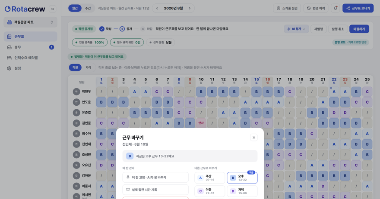This screenshot has height=199, width=380.
Task: Click 최수아's C cell on the 20th
Action: (312, 134)
